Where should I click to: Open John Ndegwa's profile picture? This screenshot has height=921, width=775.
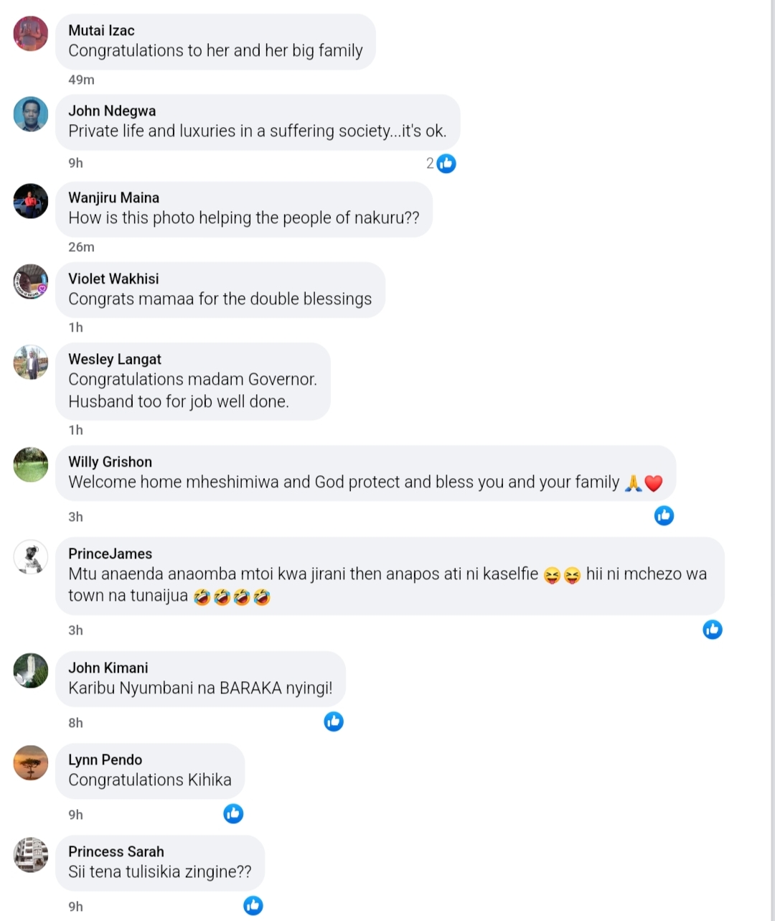click(x=31, y=114)
